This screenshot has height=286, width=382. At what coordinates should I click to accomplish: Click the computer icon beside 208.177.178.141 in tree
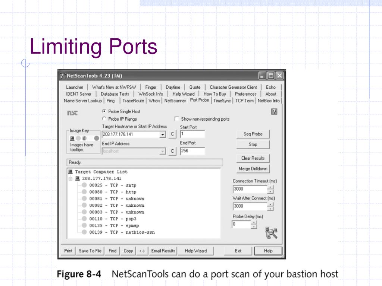coord(78,178)
